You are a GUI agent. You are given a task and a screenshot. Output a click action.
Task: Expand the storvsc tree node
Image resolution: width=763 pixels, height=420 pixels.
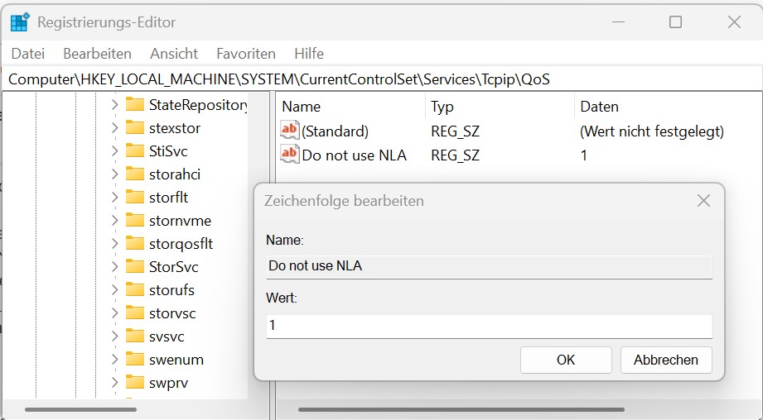point(115,313)
